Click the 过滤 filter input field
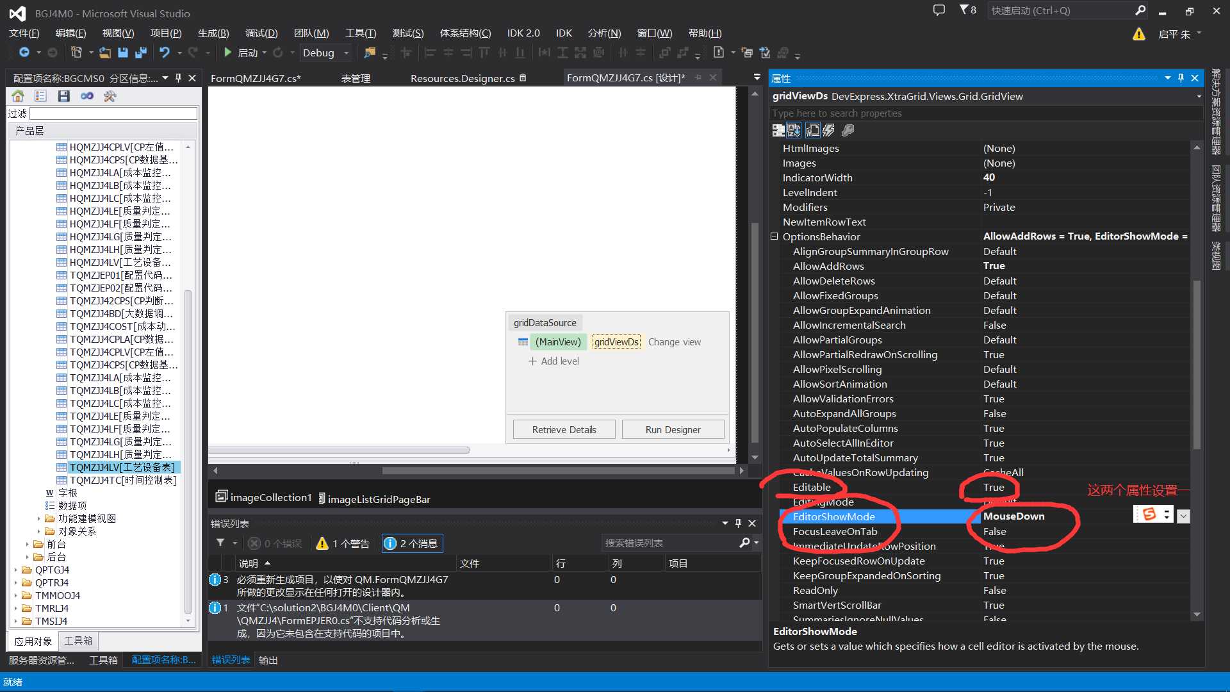Image resolution: width=1230 pixels, height=692 pixels. (113, 113)
